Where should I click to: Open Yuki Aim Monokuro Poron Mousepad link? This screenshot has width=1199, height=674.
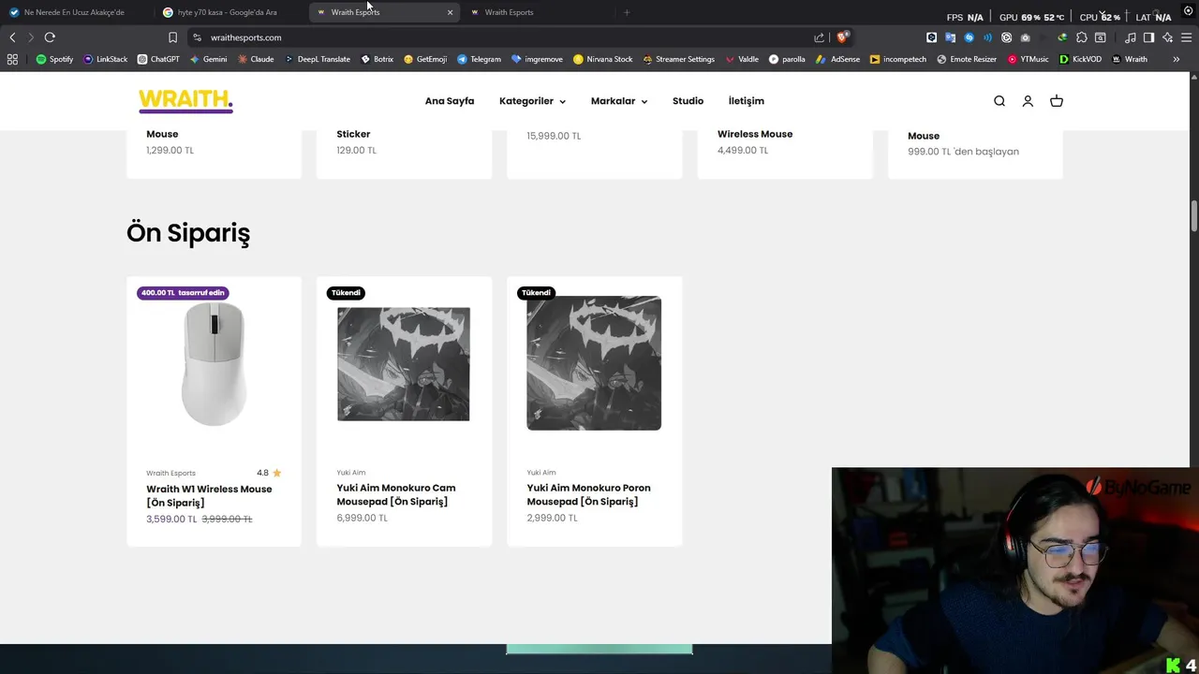[x=588, y=494]
